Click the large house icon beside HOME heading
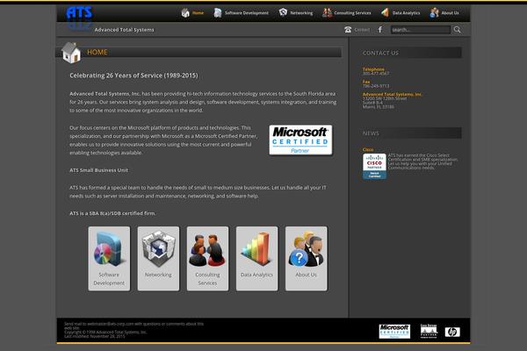This screenshot has height=351, width=527. (x=71, y=53)
